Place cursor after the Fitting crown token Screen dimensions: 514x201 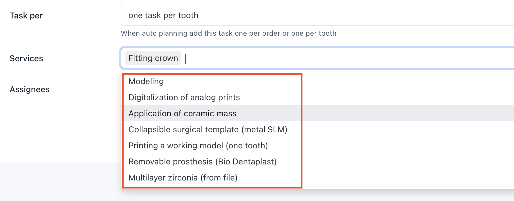tap(186, 58)
